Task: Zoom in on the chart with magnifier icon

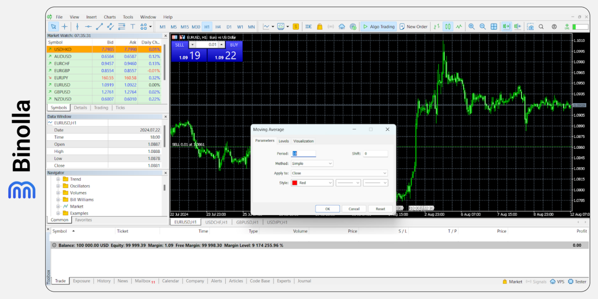Action: [x=471, y=26]
